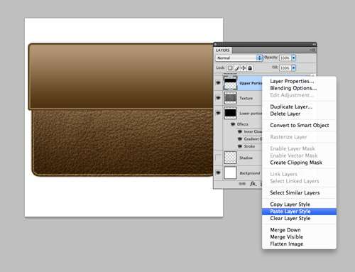The height and width of the screenshot is (272, 355).
Task: Toggle Stroke effect visibility eye
Action: point(240,146)
